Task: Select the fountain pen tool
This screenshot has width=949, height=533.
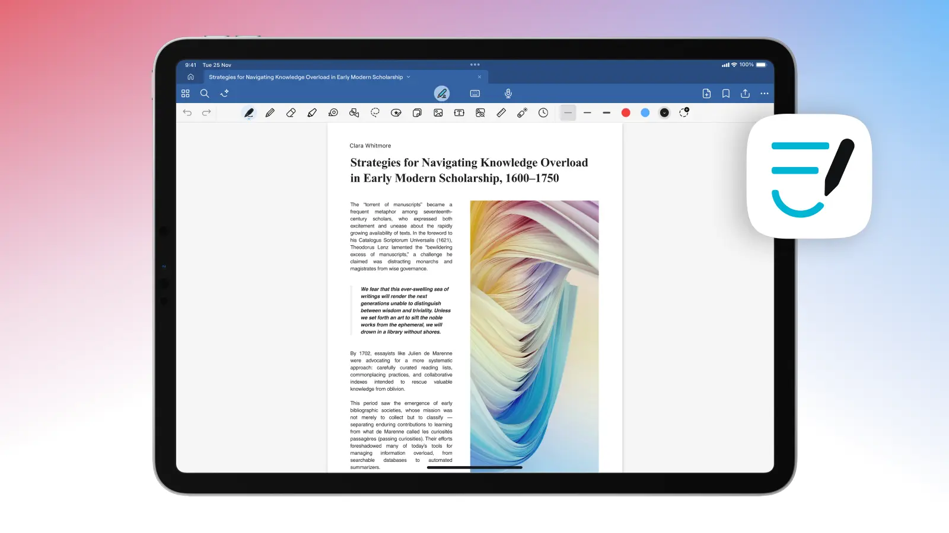Action: click(249, 113)
